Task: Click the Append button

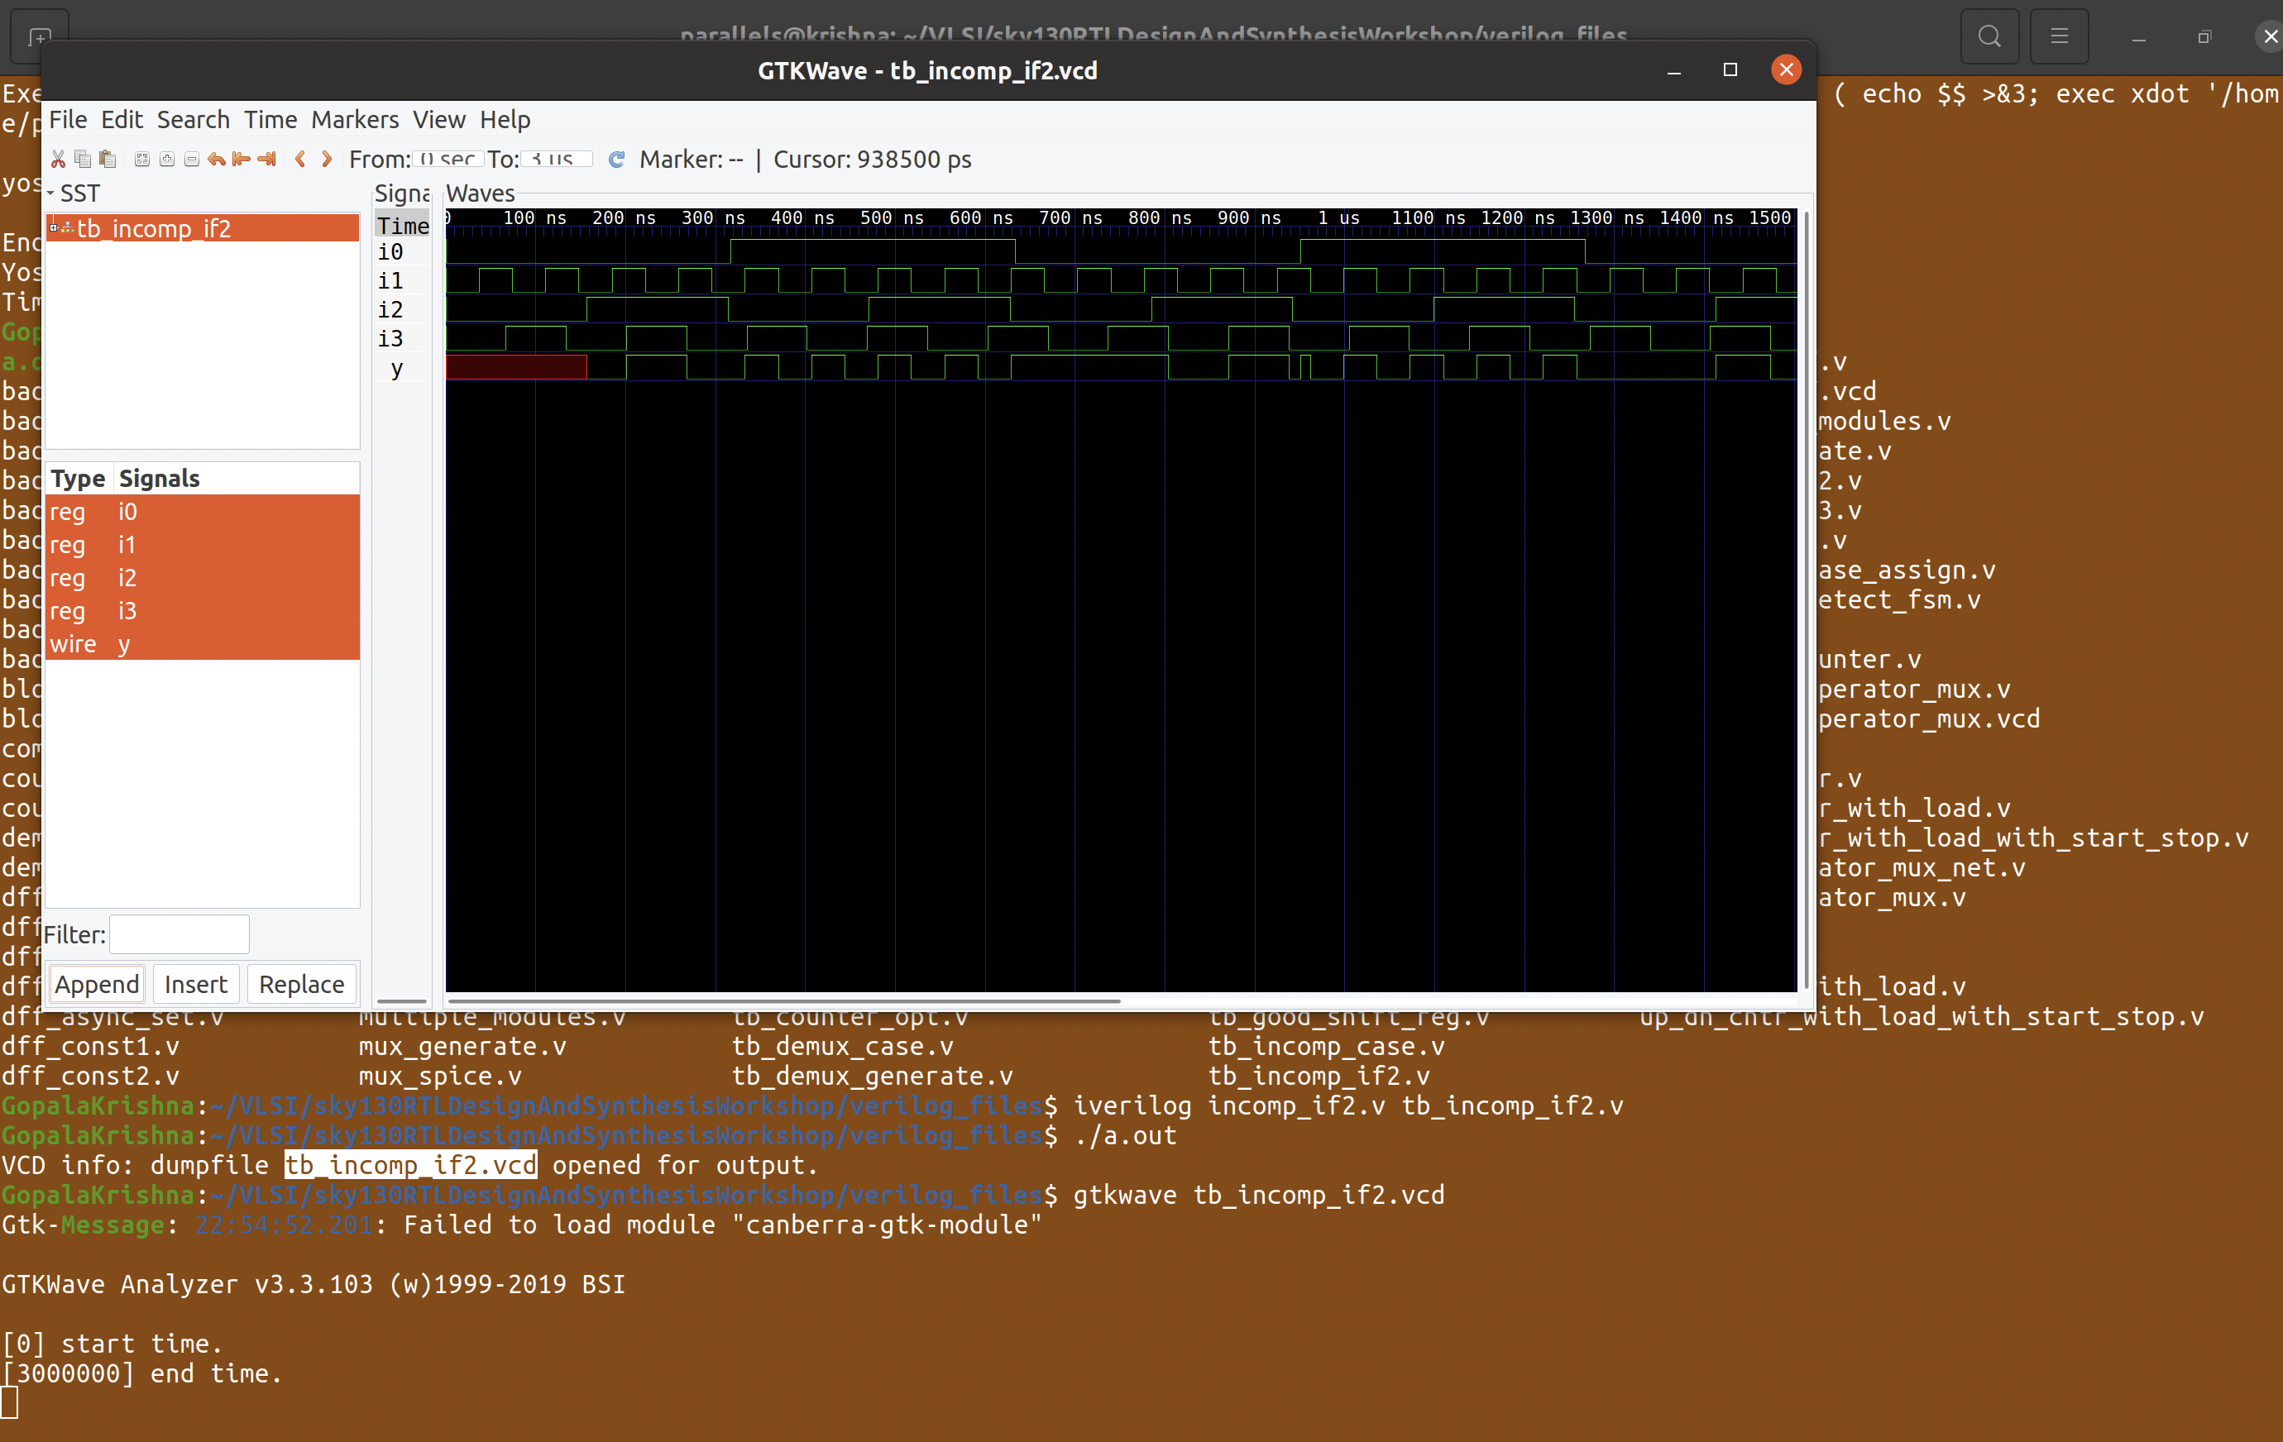Action: [95, 983]
